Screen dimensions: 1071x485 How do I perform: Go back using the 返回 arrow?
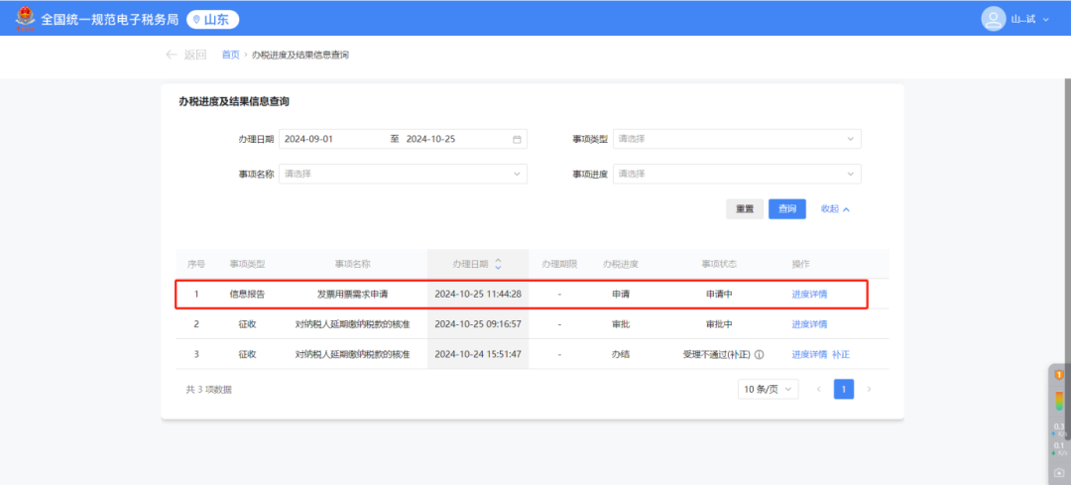185,55
